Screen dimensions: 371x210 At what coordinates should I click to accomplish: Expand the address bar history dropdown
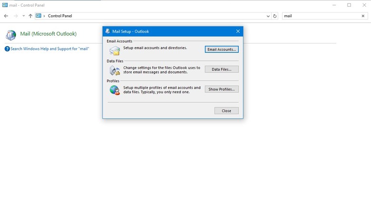point(268,16)
